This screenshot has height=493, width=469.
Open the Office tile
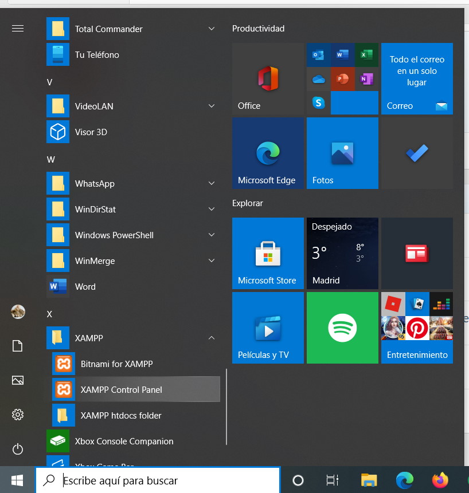[x=268, y=78]
